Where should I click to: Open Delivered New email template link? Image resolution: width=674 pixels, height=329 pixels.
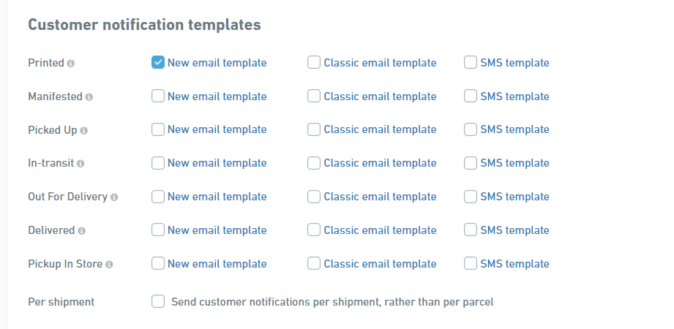click(x=217, y=230)
